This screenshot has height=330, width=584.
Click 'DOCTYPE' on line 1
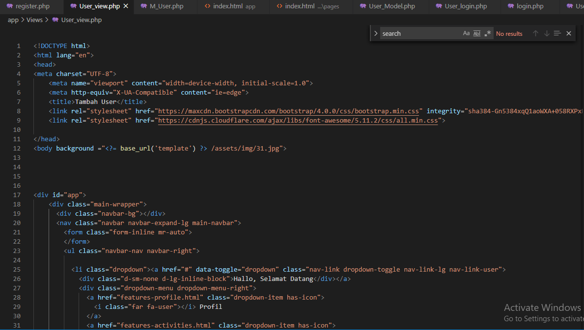tap(54, 46)
